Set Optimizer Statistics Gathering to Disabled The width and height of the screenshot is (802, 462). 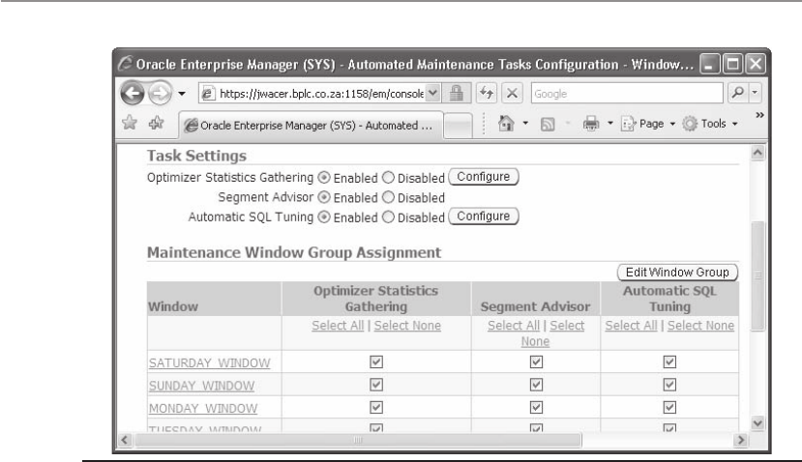click(x=388, y=177)
